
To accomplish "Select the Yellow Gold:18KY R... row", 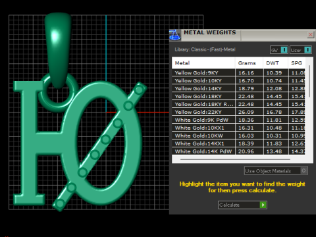I will 238,104.
